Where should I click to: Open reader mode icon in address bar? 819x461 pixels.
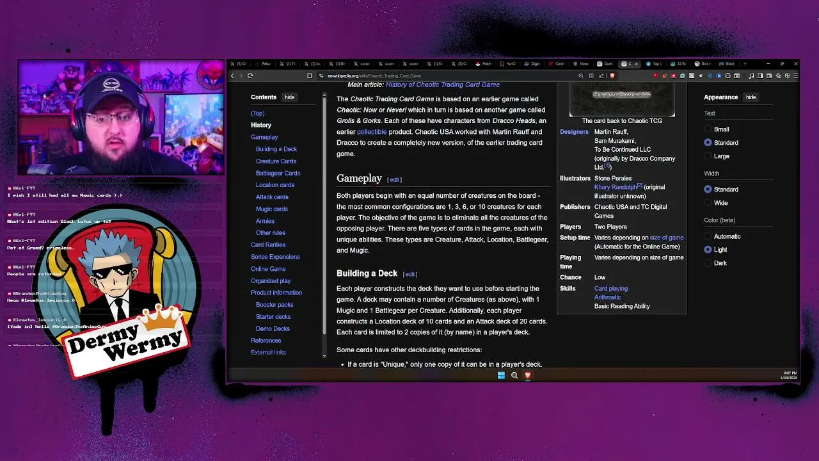pyautogui.click(x=591, y=76)
